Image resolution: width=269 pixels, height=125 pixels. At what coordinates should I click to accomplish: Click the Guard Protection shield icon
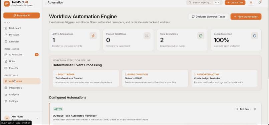pyautogui.click(x=255, y=36)
